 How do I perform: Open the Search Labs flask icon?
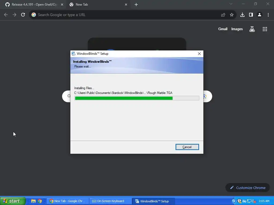click(x=252, y=29)
